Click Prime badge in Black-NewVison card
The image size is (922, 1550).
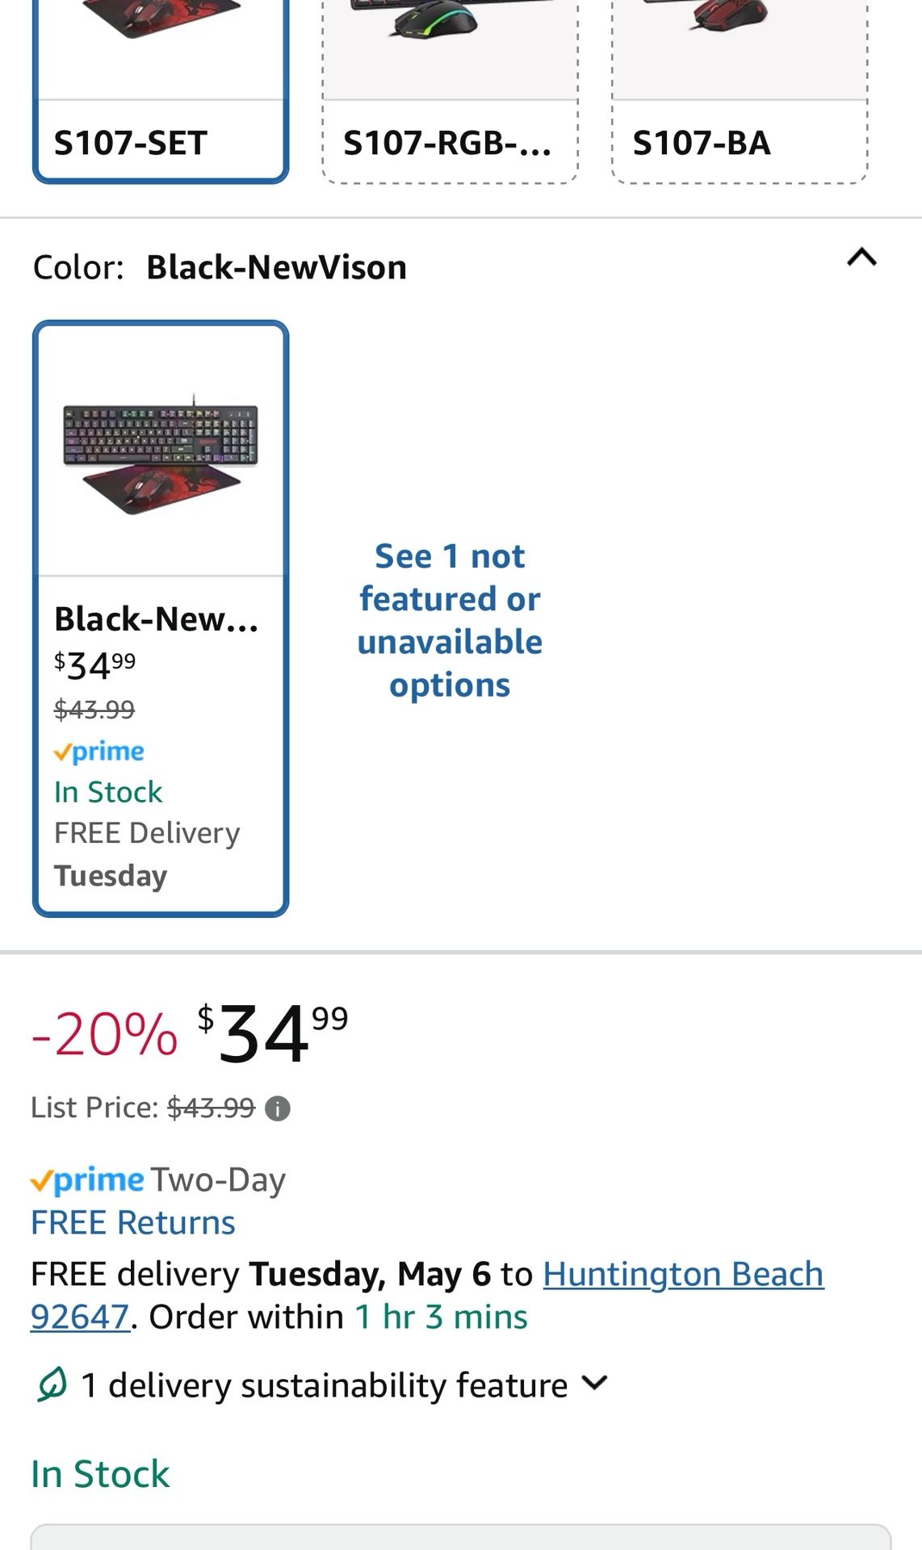tap(98, 752)
